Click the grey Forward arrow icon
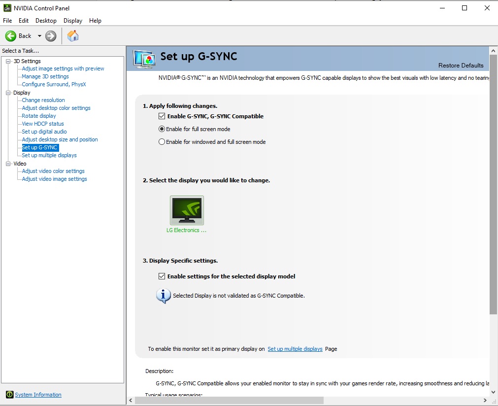 tap(51, 36)
